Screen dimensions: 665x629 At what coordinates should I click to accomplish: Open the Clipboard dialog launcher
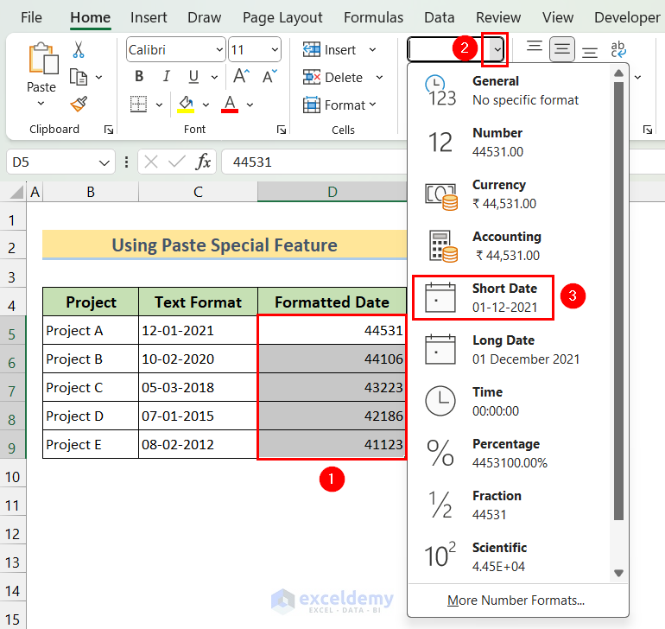point(109,130)
